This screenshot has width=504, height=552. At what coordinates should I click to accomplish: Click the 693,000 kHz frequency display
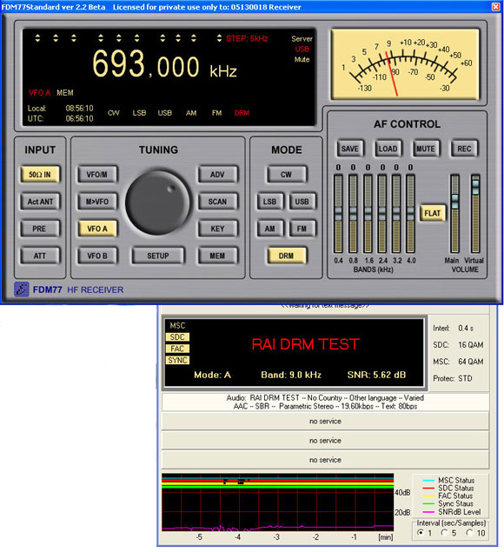pyautogui.click(x=164, y=64)
